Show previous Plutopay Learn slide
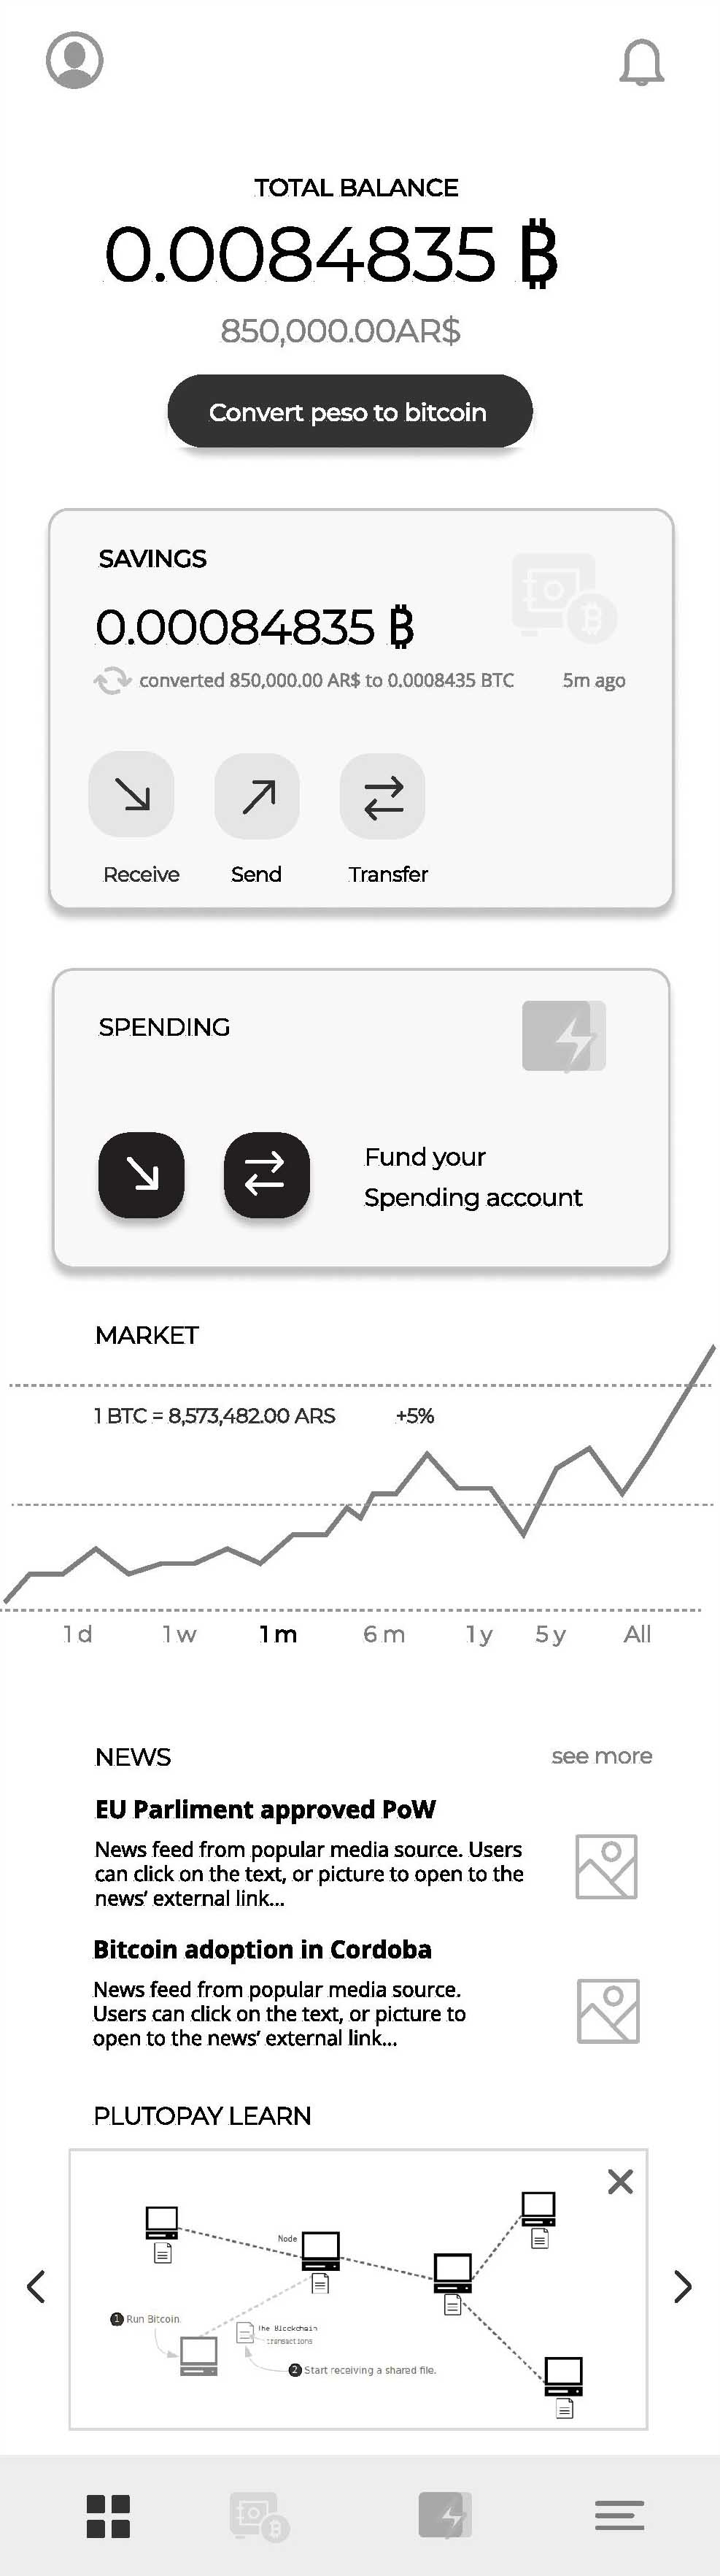 [36, 2286]
